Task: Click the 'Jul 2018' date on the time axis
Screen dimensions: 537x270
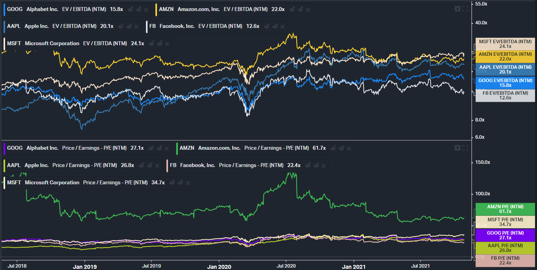Action: 17,266
